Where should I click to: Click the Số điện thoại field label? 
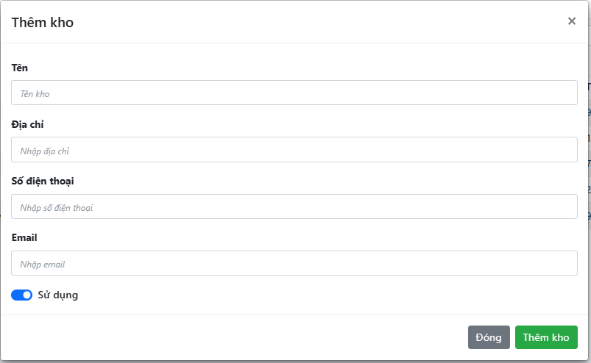(43, 181)
